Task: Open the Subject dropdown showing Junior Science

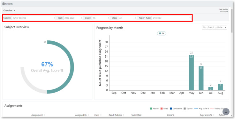Action: point(34,18)
